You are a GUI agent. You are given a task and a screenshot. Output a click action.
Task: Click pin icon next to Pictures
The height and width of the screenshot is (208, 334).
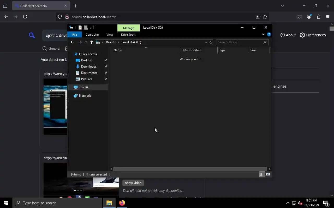tap(106, 79)
